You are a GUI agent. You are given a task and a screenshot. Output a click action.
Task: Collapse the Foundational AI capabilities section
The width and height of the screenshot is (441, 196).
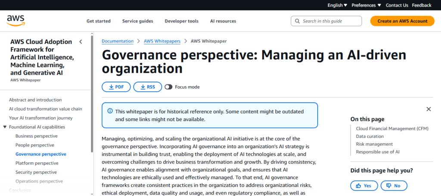5,127
